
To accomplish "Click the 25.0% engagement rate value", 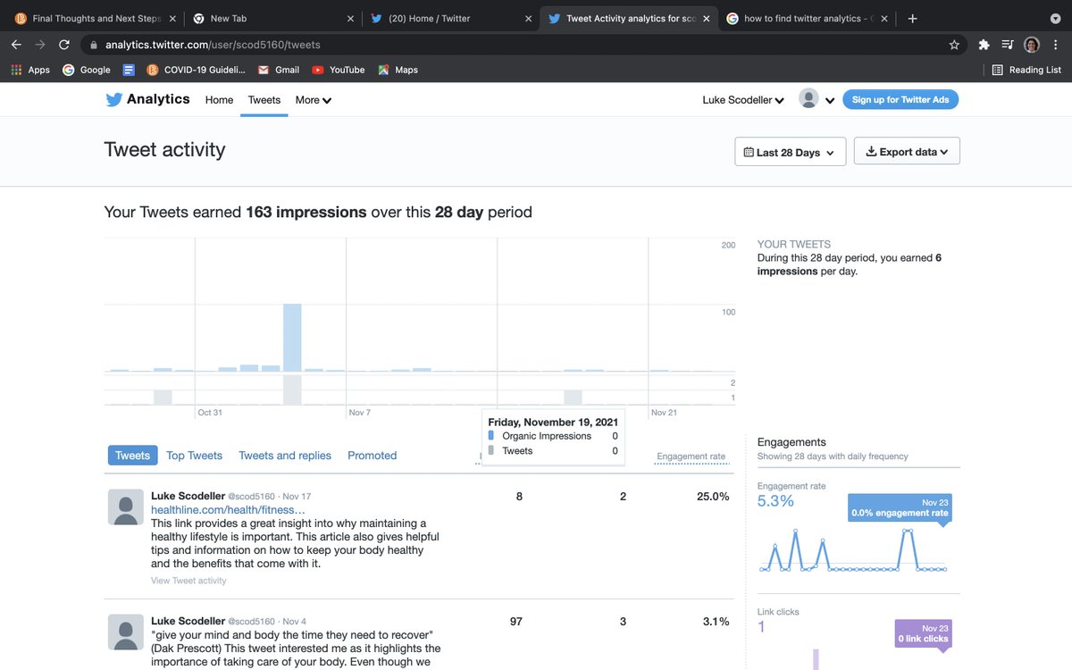I will 713,496.
